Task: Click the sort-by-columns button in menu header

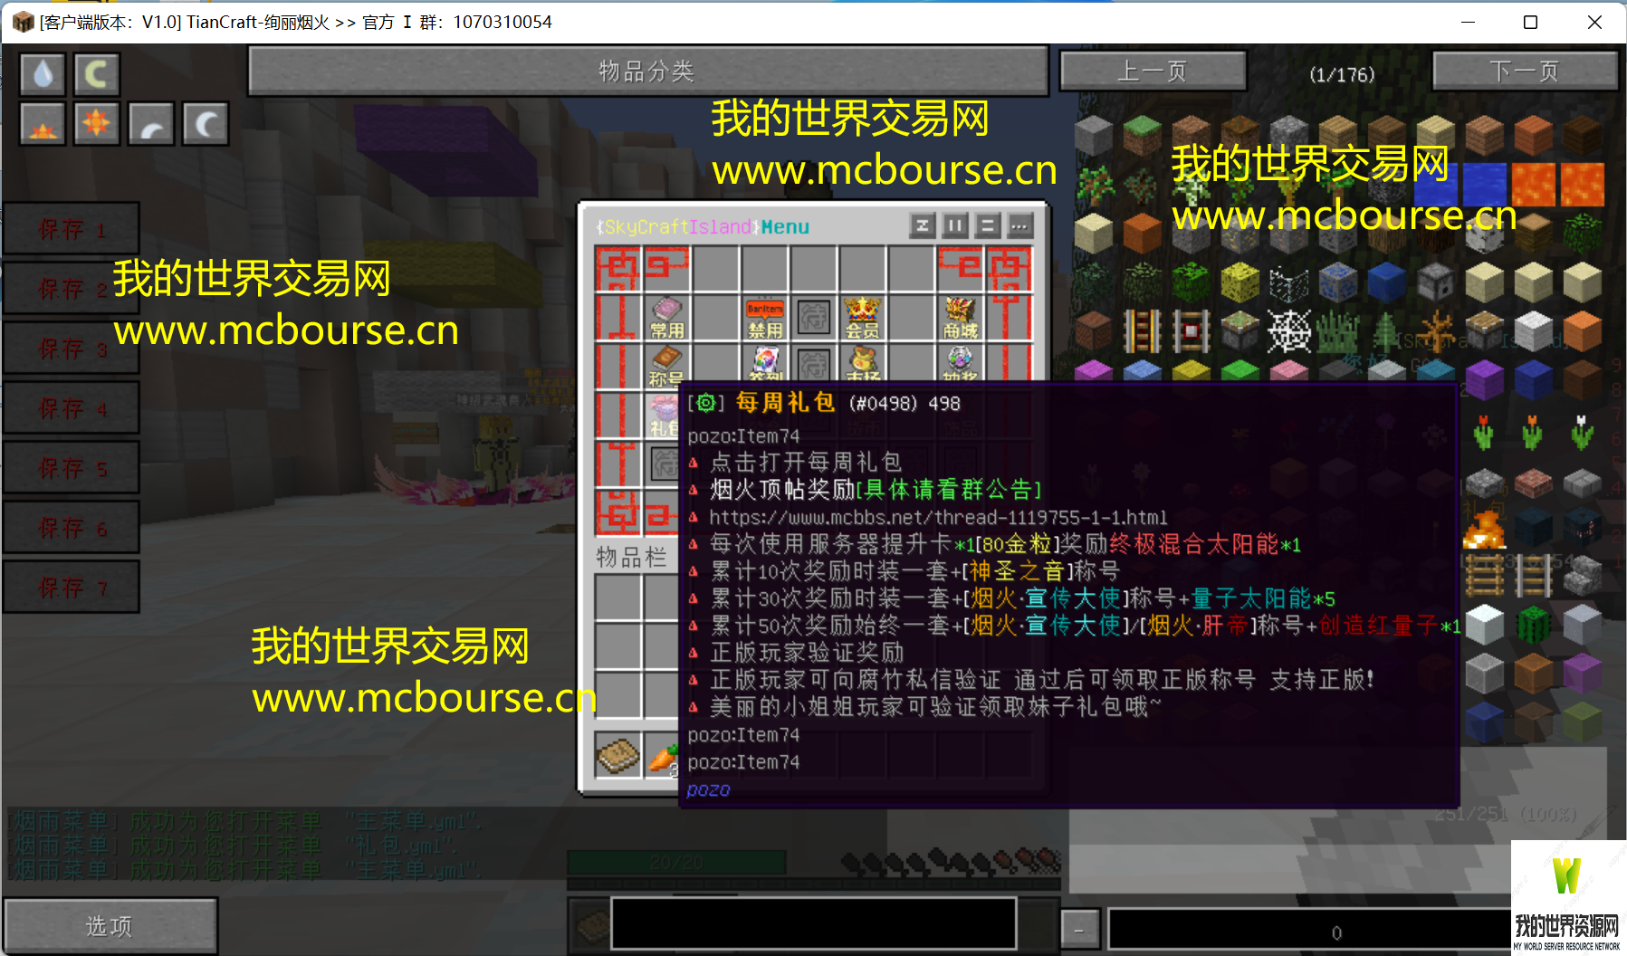Action: point(955,225)
